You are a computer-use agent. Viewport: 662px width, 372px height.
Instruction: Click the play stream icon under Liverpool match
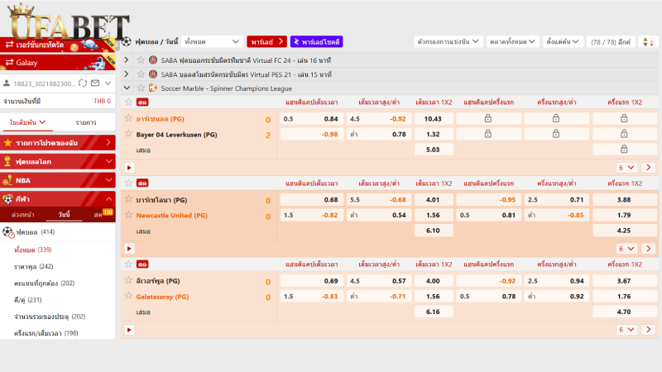point(129,330)
